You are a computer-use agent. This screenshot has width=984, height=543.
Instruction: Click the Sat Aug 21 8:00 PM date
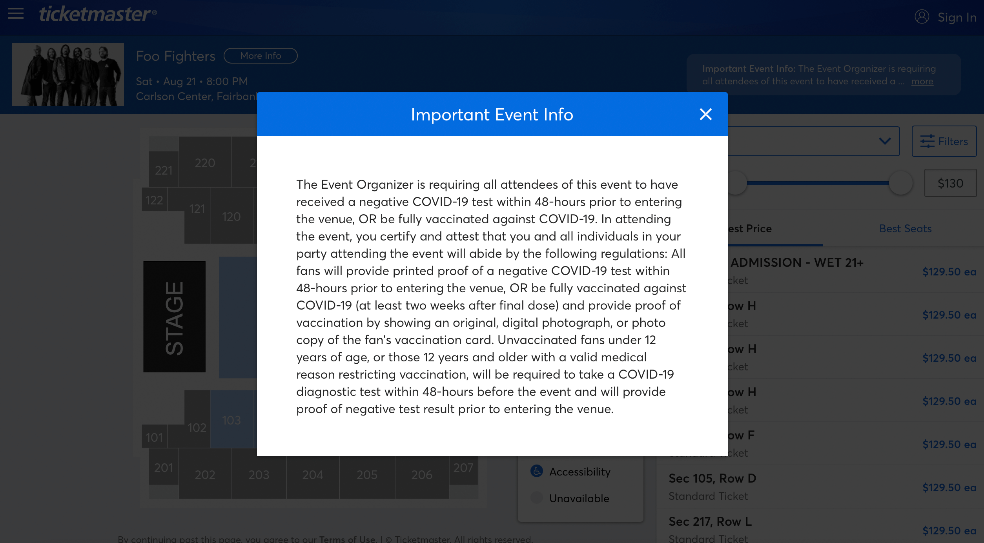pos(192,81)
